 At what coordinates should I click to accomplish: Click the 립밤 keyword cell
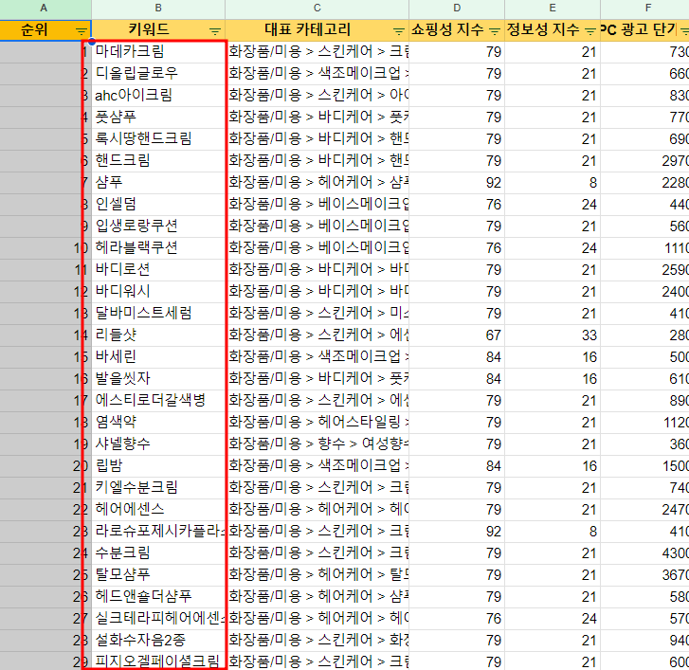[x=158, y=465]
